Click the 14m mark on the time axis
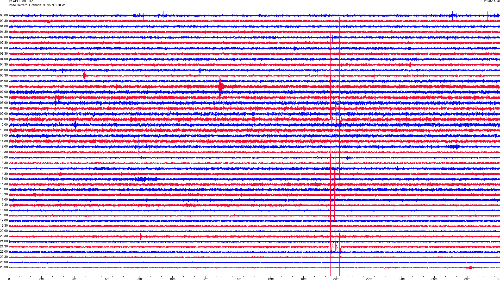This screenshot has width=500, height=281. coord(238,279)
